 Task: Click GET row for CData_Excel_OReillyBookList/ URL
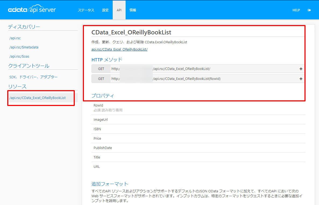point(198,69)
